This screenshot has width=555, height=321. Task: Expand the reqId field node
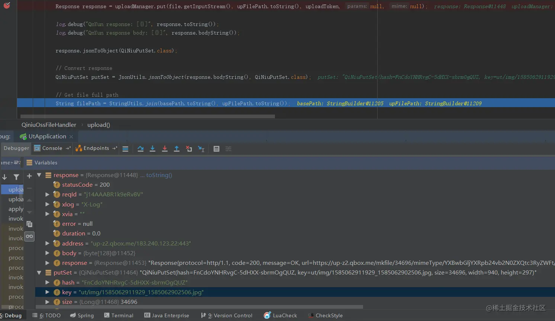click(x=47, y=194)
